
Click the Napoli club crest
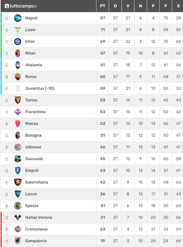point(18,18)
